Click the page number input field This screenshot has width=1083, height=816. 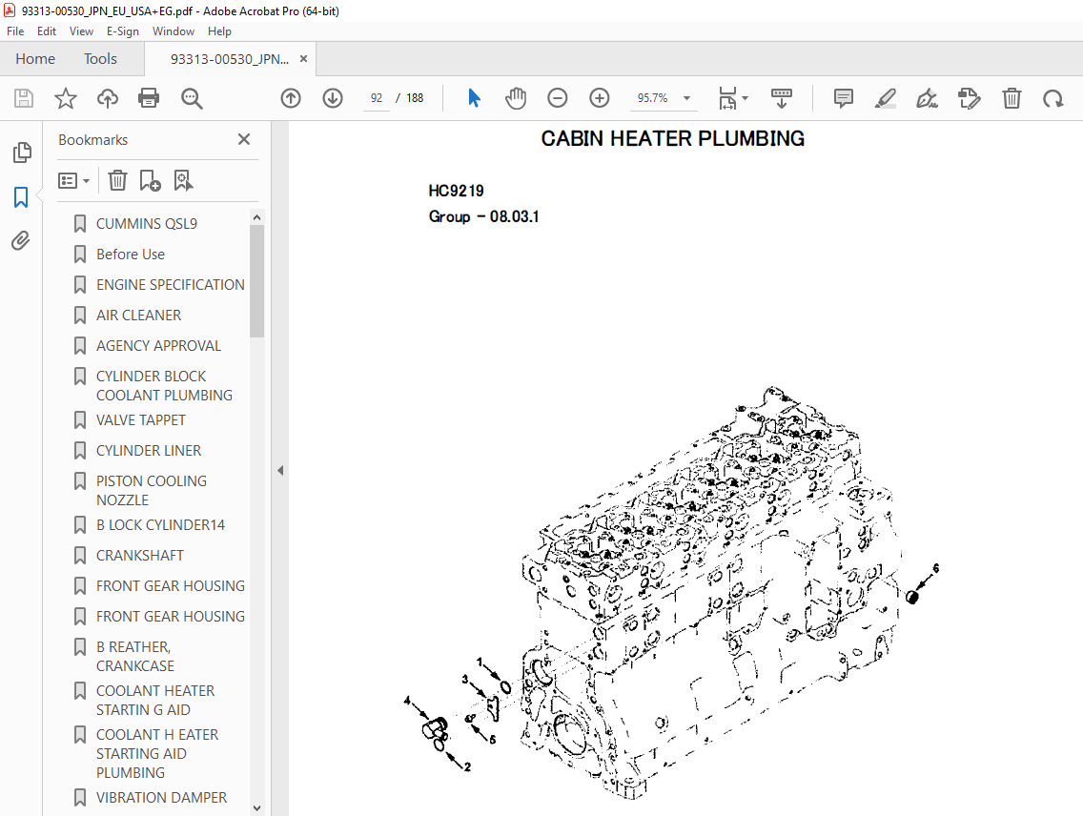pyautogui.click(x=377, y=98)
